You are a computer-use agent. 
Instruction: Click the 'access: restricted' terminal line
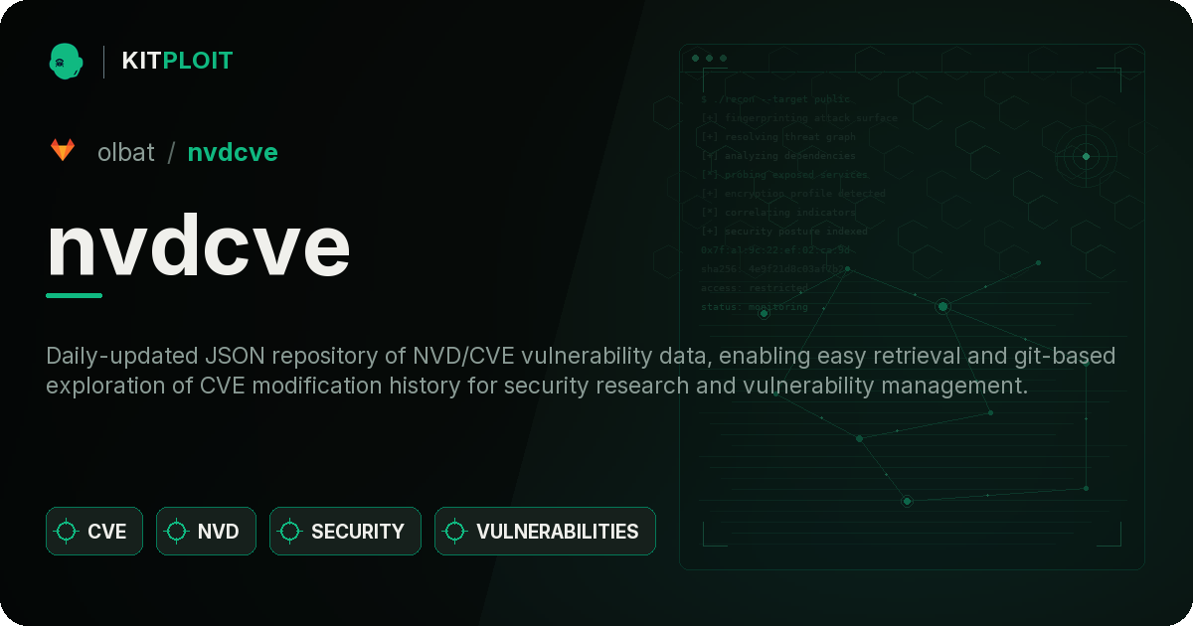(755, 288)
